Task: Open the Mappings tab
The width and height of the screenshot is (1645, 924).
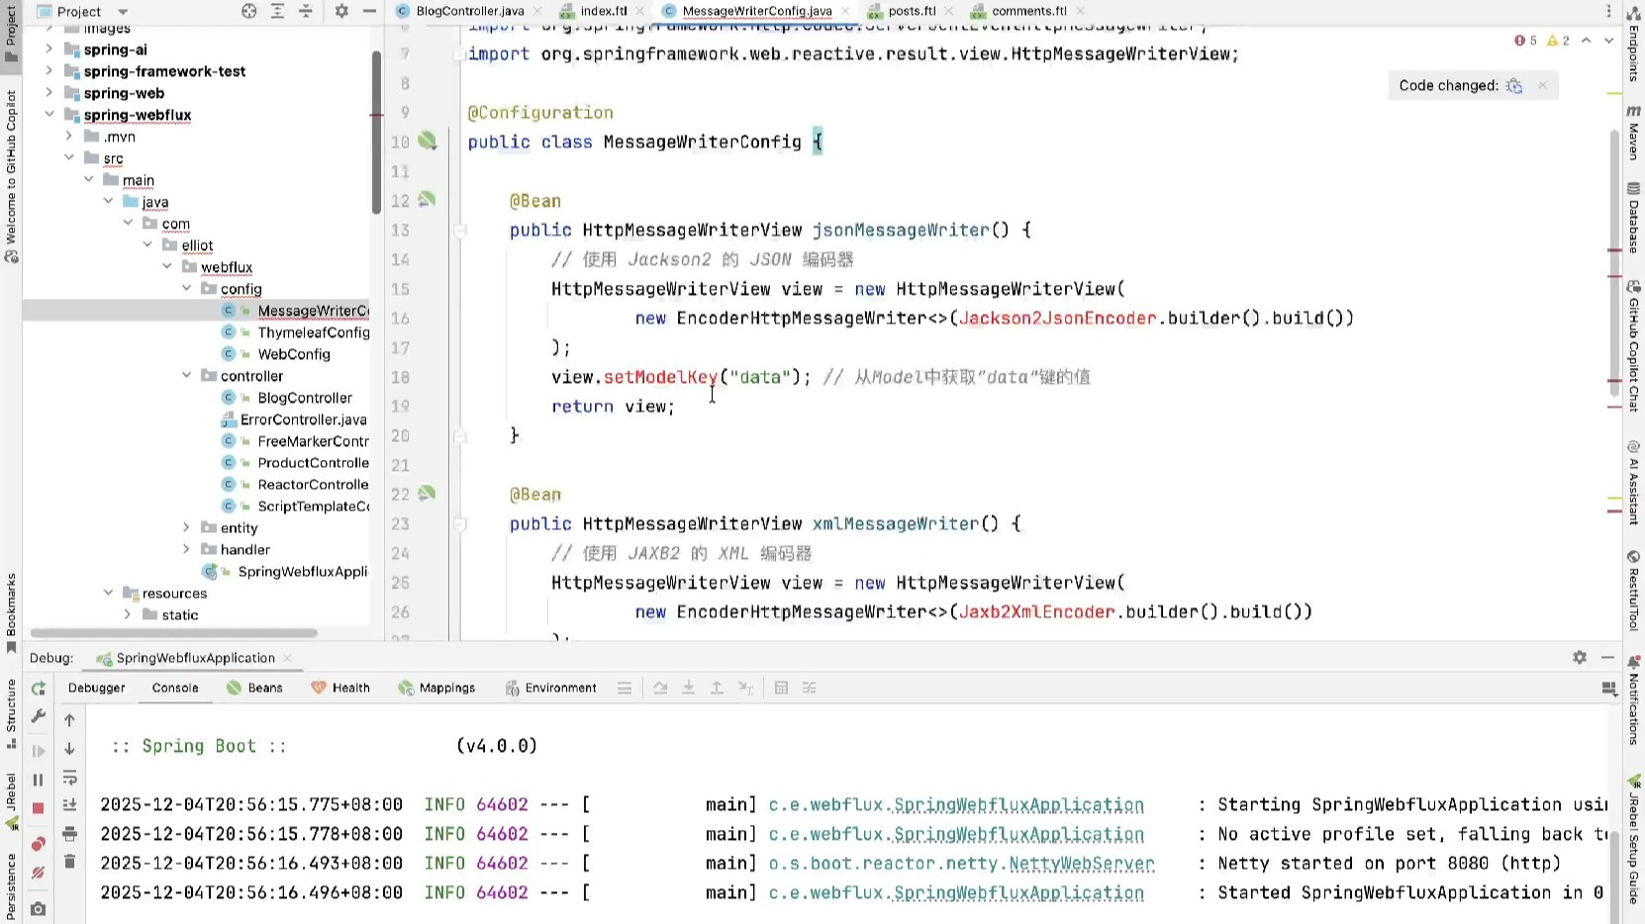Action: (x=436, y=688)
